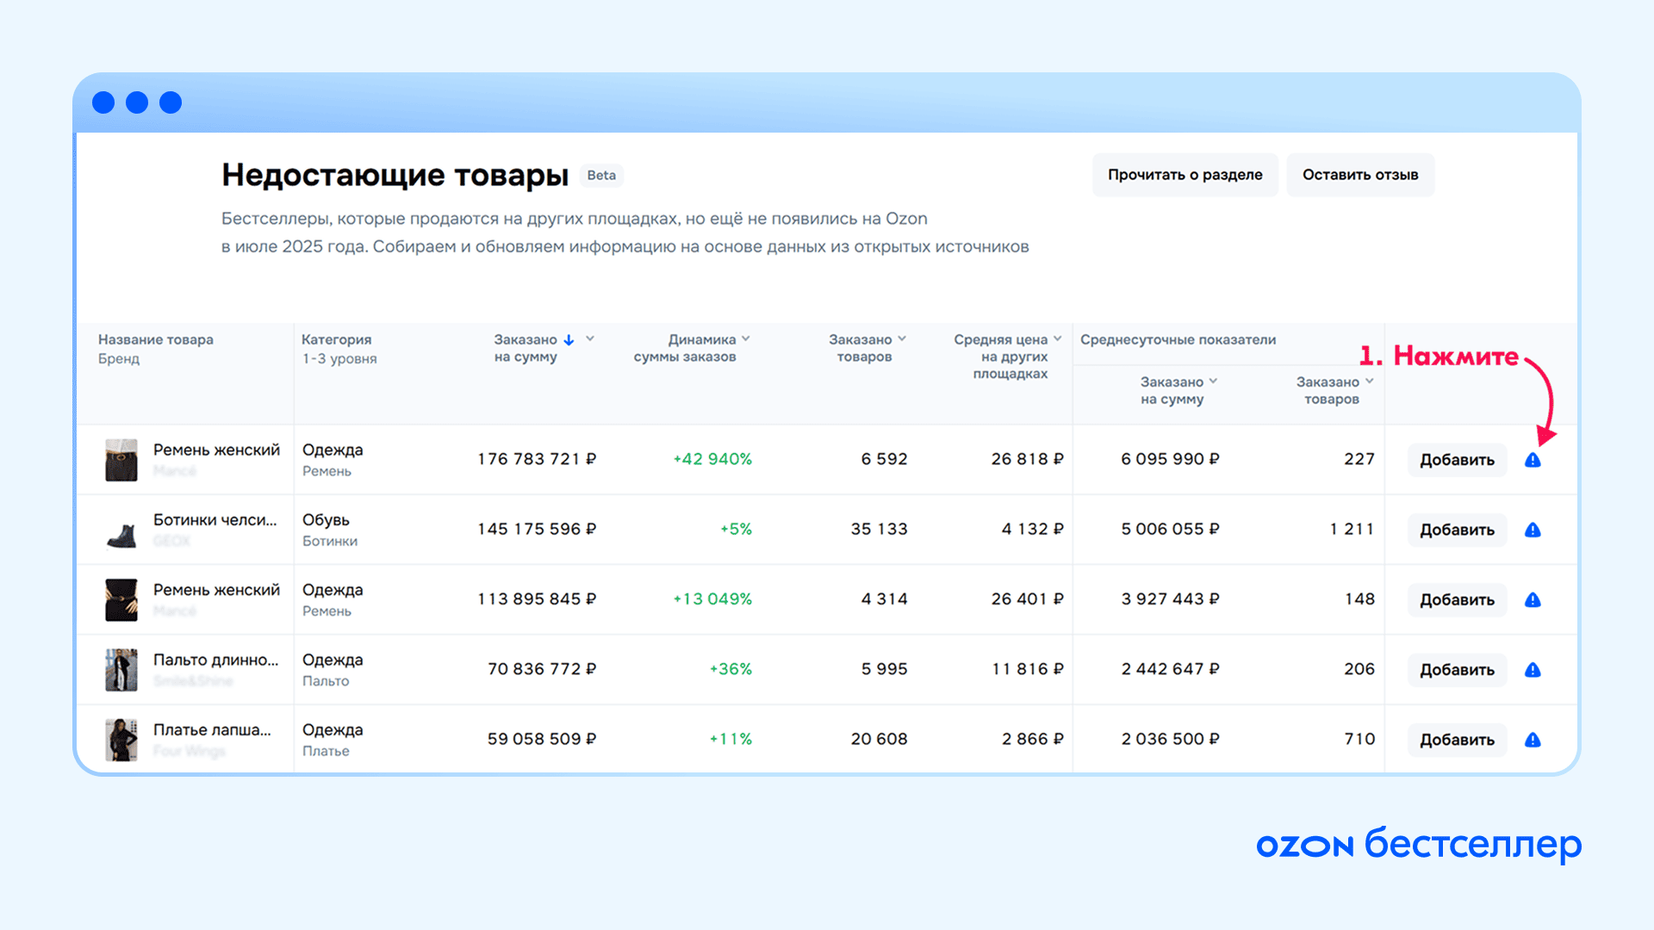Open the thumbnail of Ремень женский with 4 314 orders

[121, 599]
